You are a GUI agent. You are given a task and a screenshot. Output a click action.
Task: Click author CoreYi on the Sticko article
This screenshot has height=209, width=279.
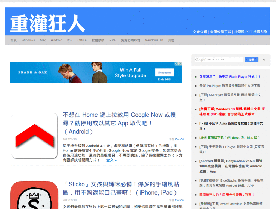tap(179, 200)
